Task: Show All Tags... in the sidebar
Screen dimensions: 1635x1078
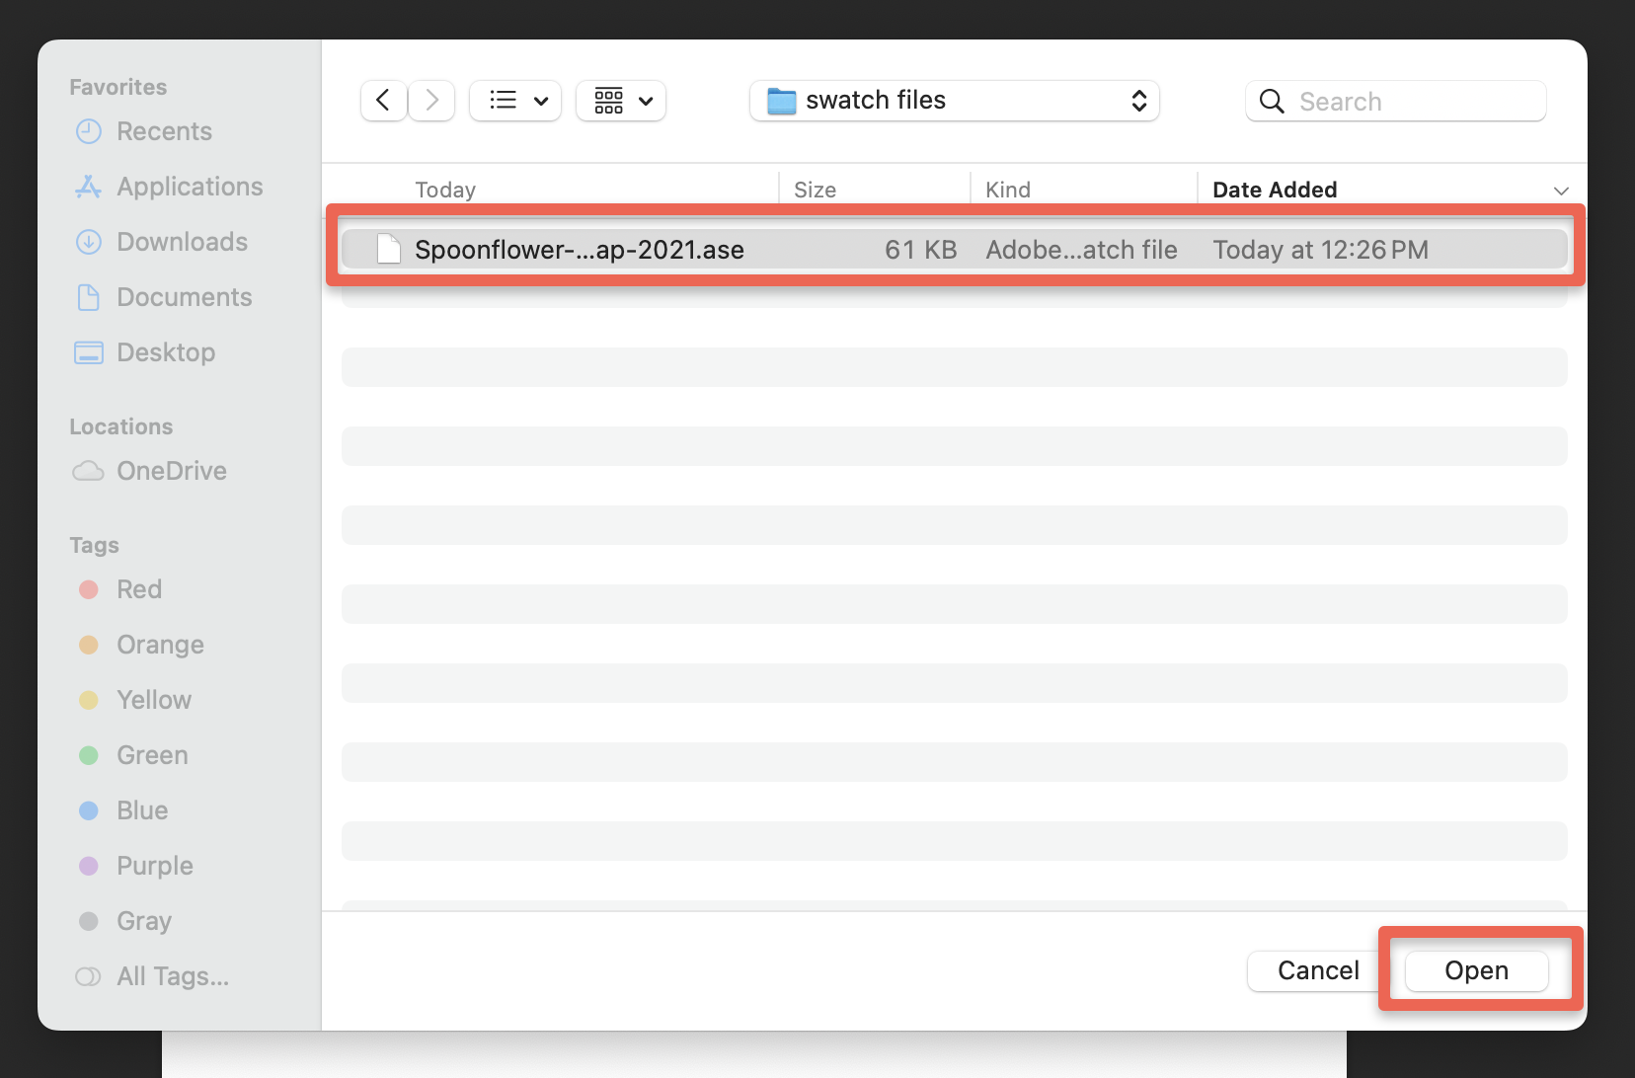Action: [x=173, y=976]
